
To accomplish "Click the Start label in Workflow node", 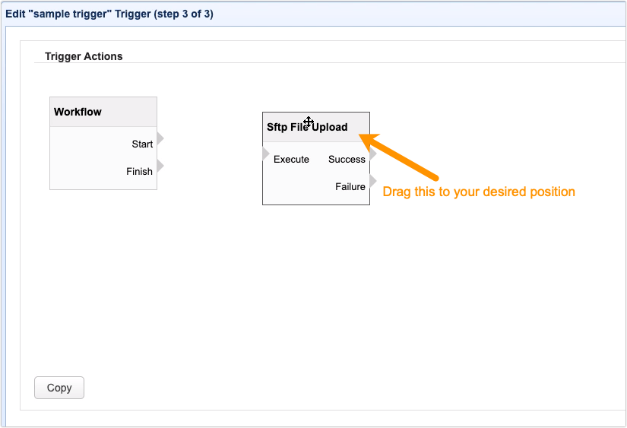I will 142,144.
